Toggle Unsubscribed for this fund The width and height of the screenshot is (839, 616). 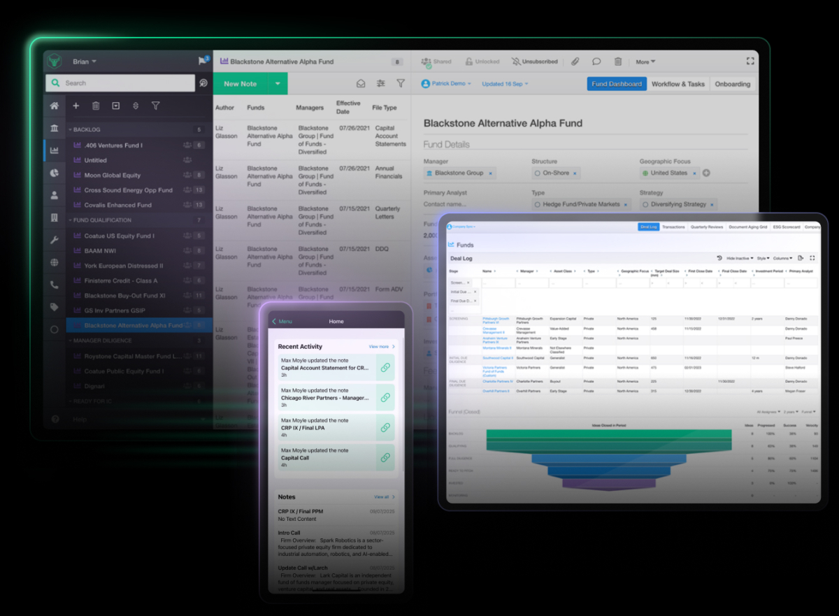click(x=535, y=62)
